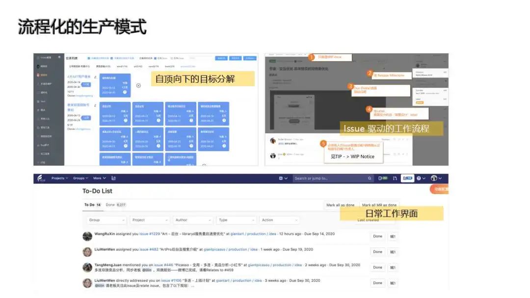Open the highlighted To-Do checkmark icon
Viewport: 530px width, 298px height.
(x=408, y=178)
